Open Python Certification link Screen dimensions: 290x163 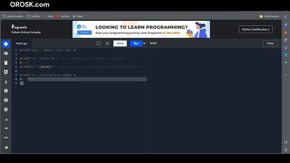click(256, 29)
